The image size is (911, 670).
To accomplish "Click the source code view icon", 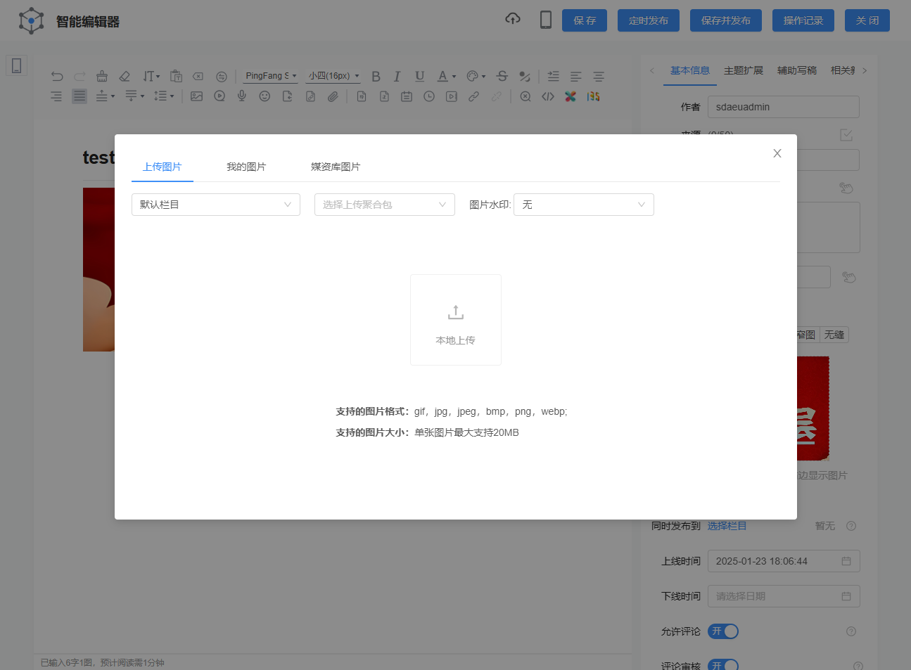I will [548, 96].
